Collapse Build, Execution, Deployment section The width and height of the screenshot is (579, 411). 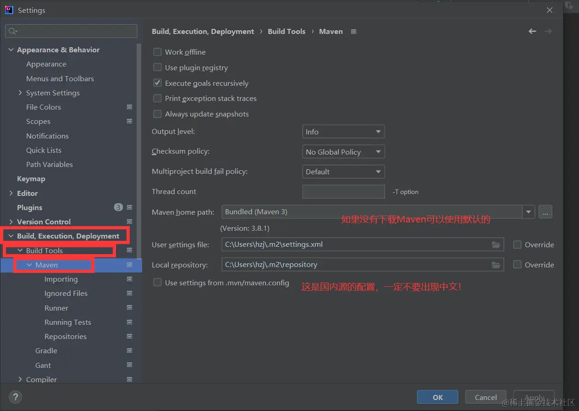coord(11,236)
